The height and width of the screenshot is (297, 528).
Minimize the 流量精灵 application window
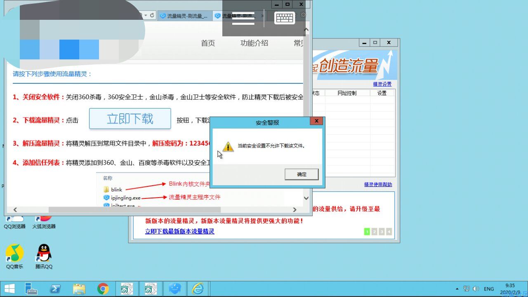[x=364, y=42]
